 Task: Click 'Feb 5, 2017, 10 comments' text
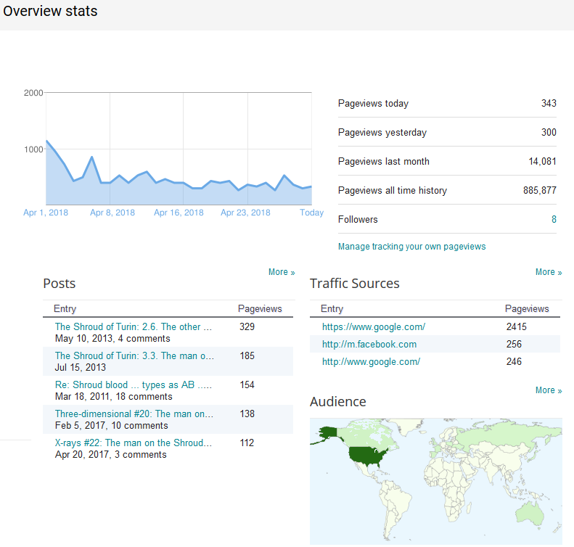(x=111, y=426)
